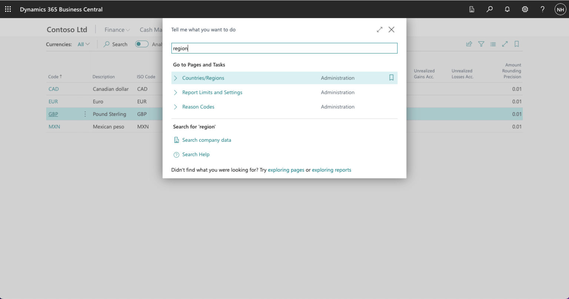Viewport: 569px width, 299px height.
Task: Toggle Analysis mode switch
Action: point(142,44)
